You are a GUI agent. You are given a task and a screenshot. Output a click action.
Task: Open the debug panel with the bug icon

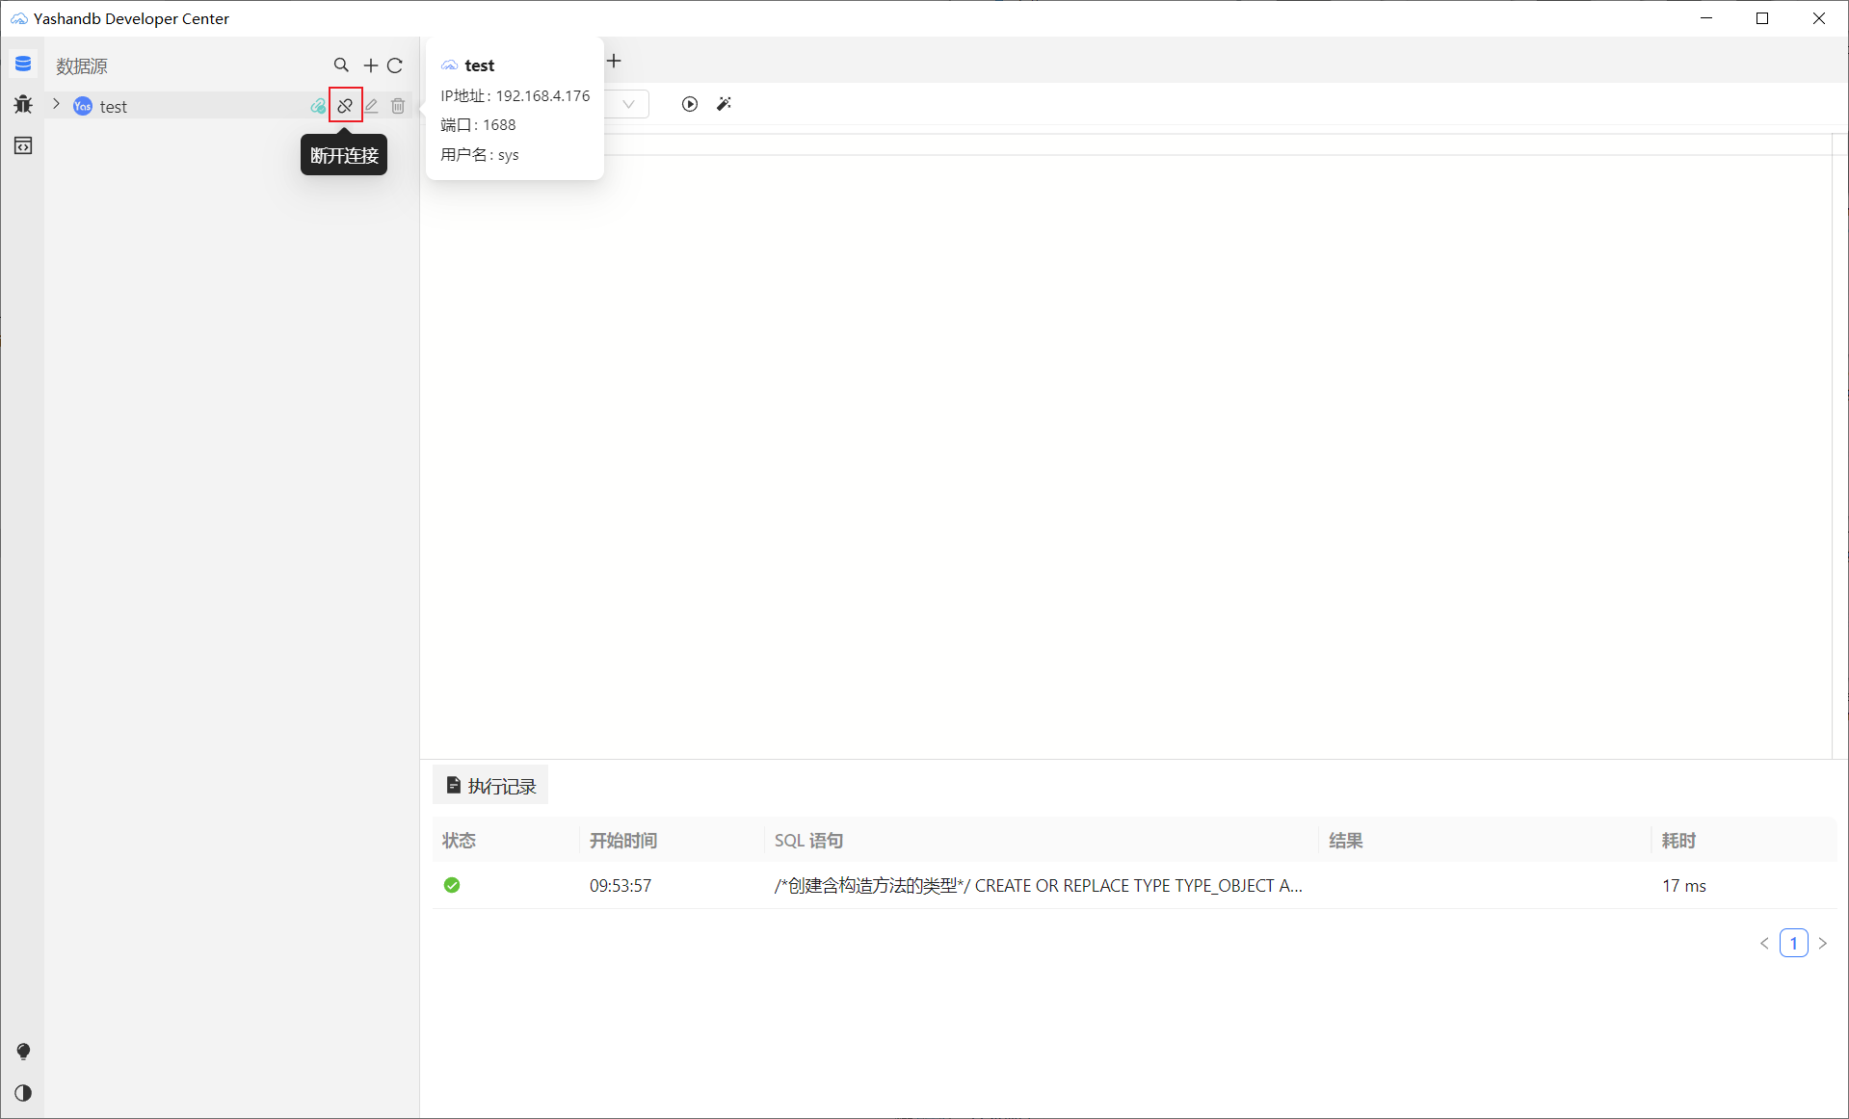[x=23, y=104]
